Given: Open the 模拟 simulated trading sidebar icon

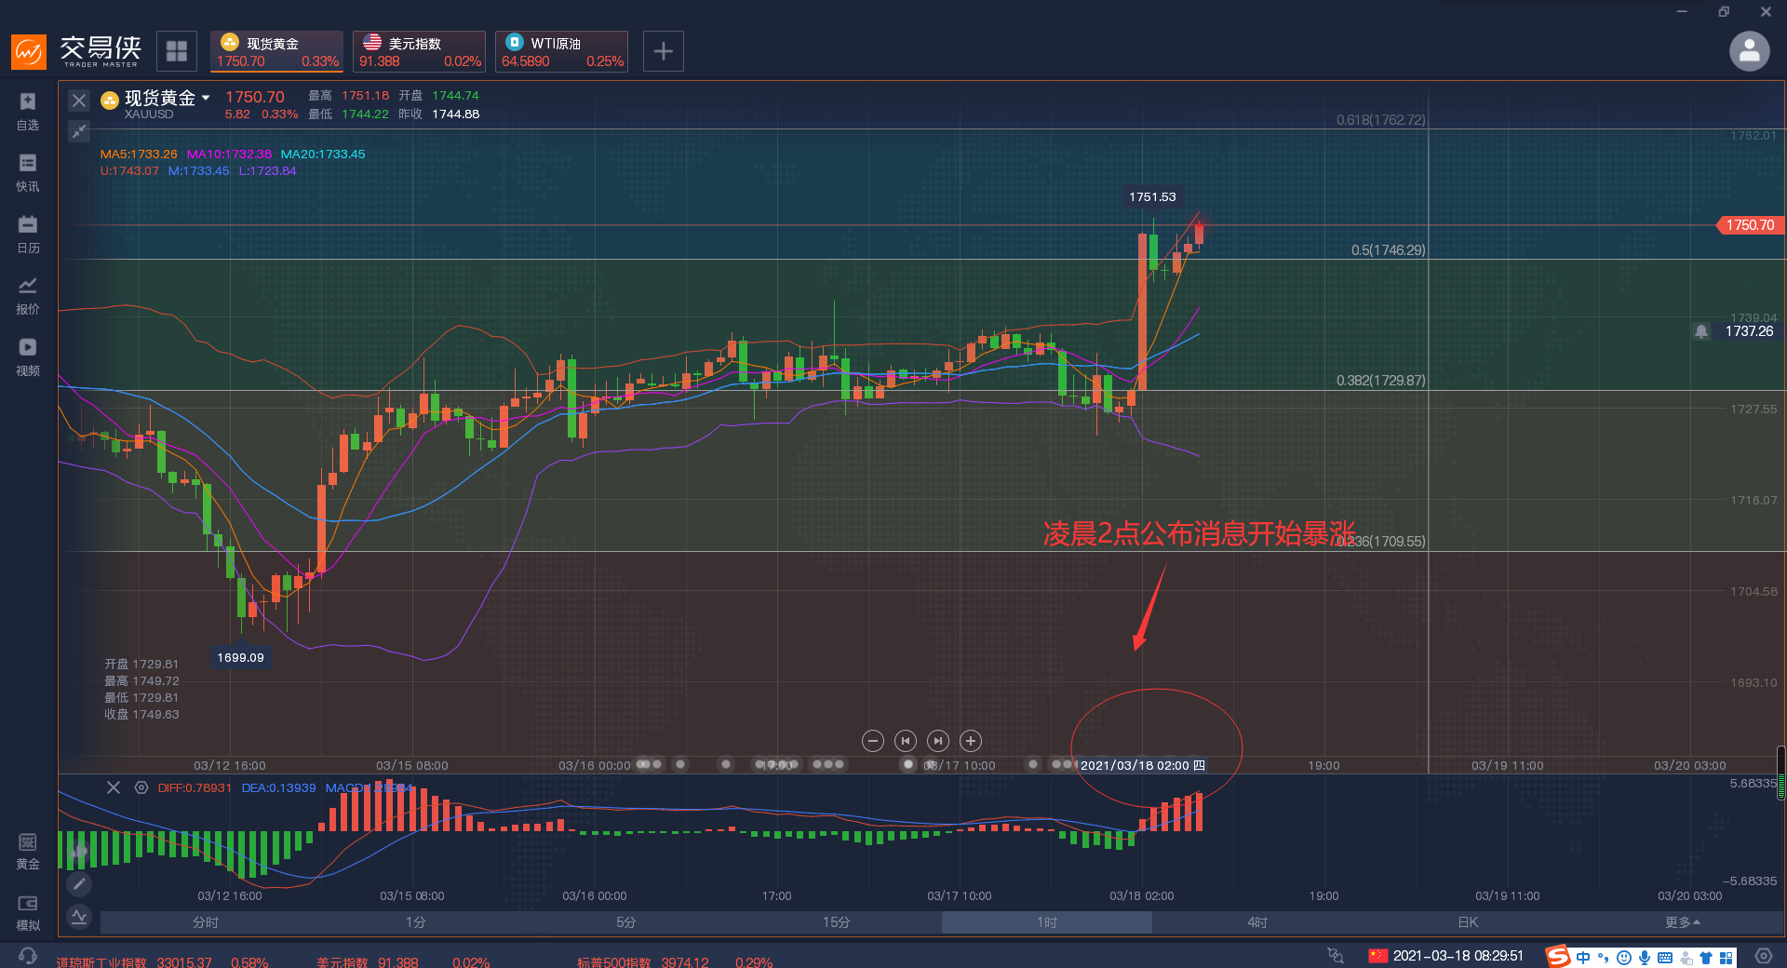Looking at the screenshot, I should (28, 913).
